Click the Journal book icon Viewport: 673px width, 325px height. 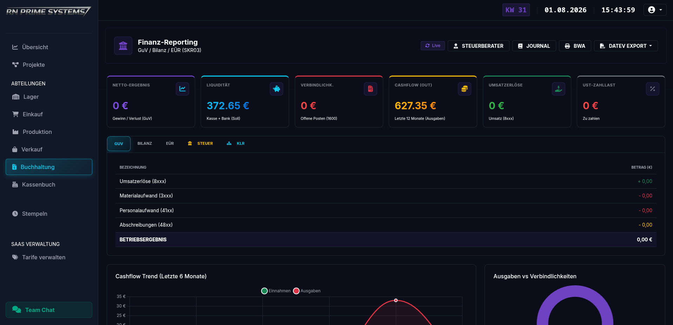tap(520, 46)
